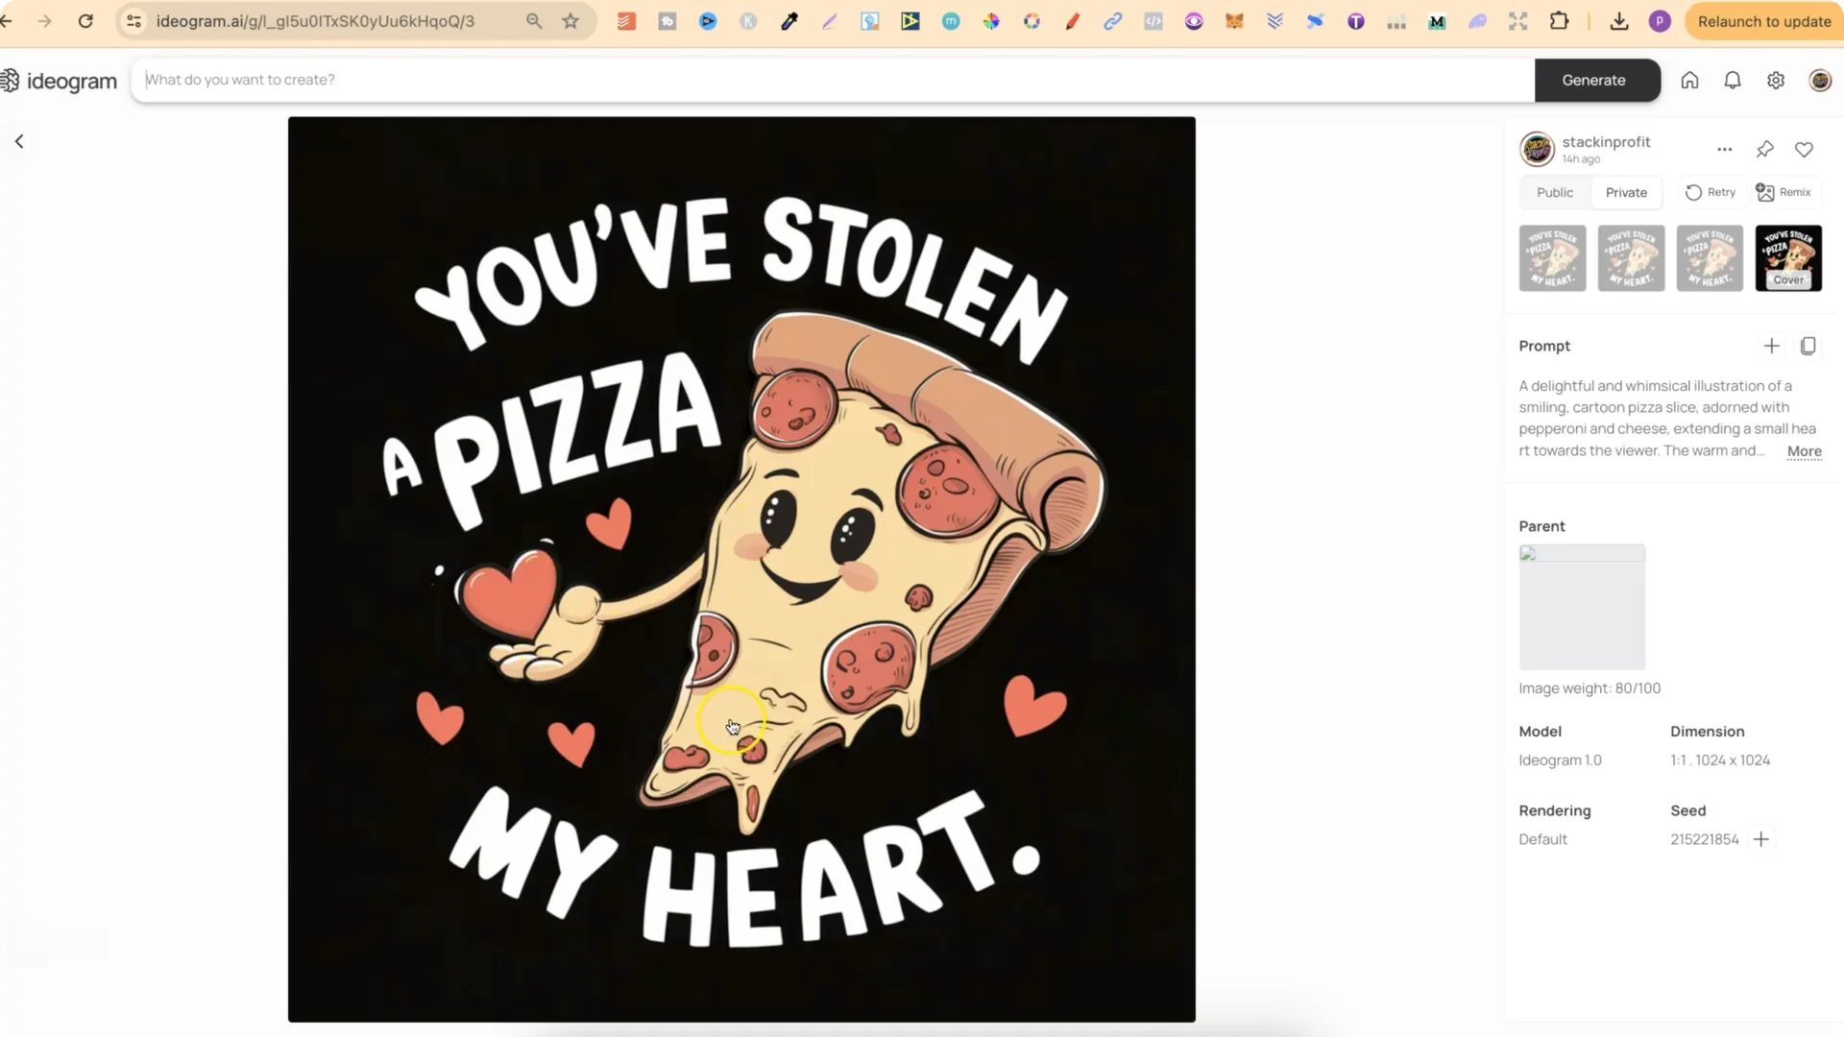This screenshot has width=1844, height=1037.
Task: Open notifications bell icon
Action: point(1732,81)
